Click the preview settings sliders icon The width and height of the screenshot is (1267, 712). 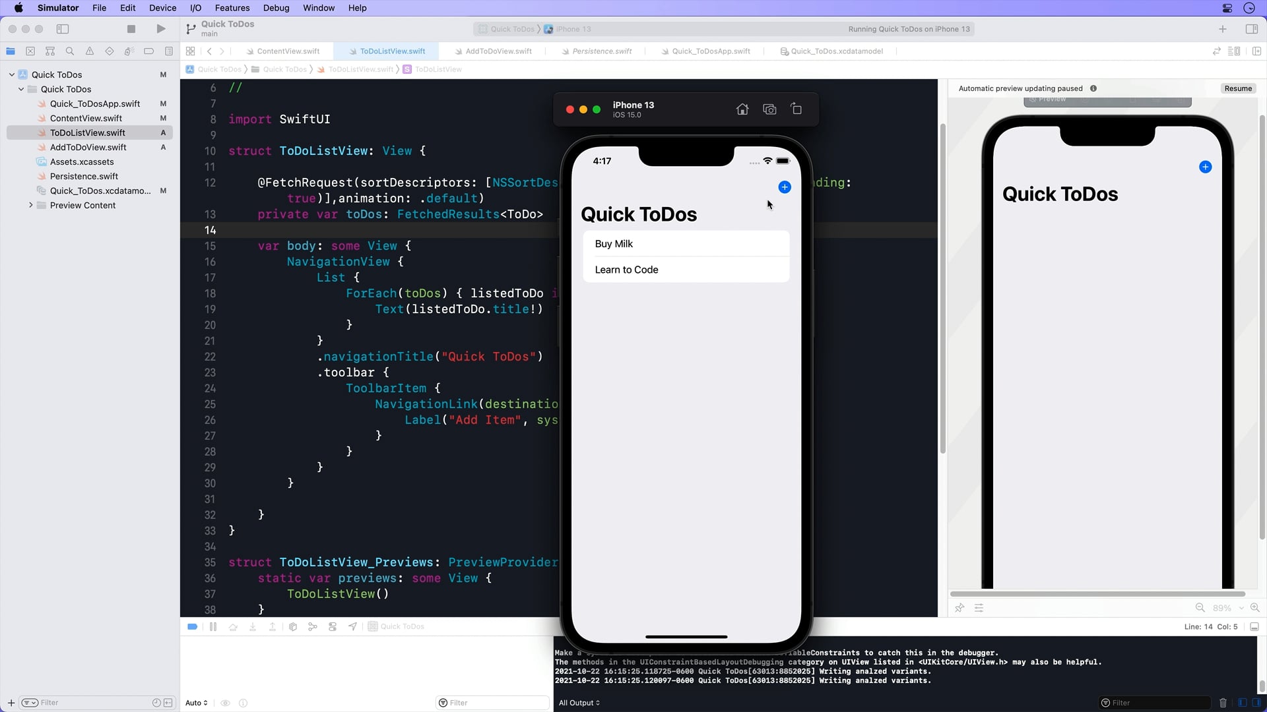pyautogui.click(x=979, y=608)
